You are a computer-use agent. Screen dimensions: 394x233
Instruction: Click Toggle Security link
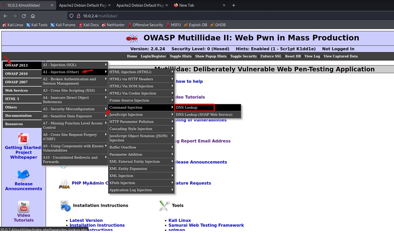[x=244, y=56]
